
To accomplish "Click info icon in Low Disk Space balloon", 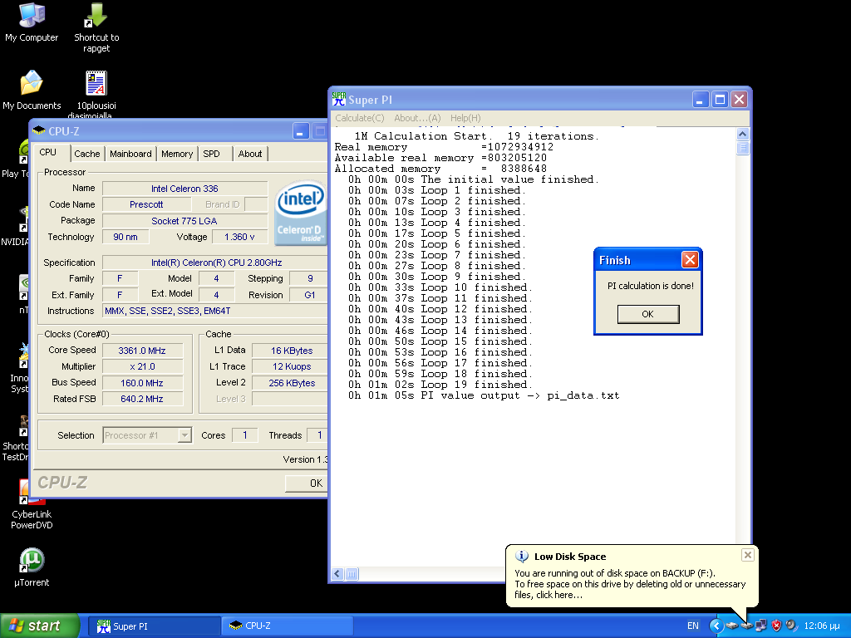I will (x=522, y=556).
